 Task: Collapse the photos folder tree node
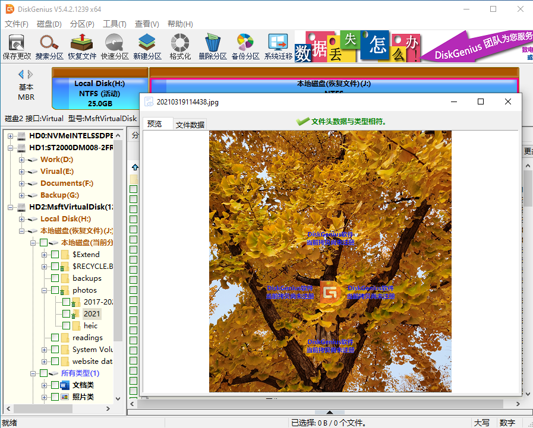[x=45, y=290]
